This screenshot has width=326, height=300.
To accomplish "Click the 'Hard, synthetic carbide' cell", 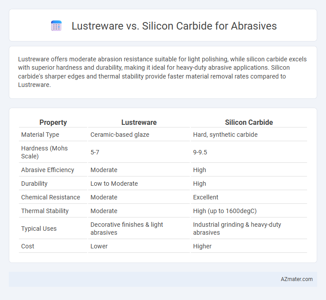I will coord(225,135).
